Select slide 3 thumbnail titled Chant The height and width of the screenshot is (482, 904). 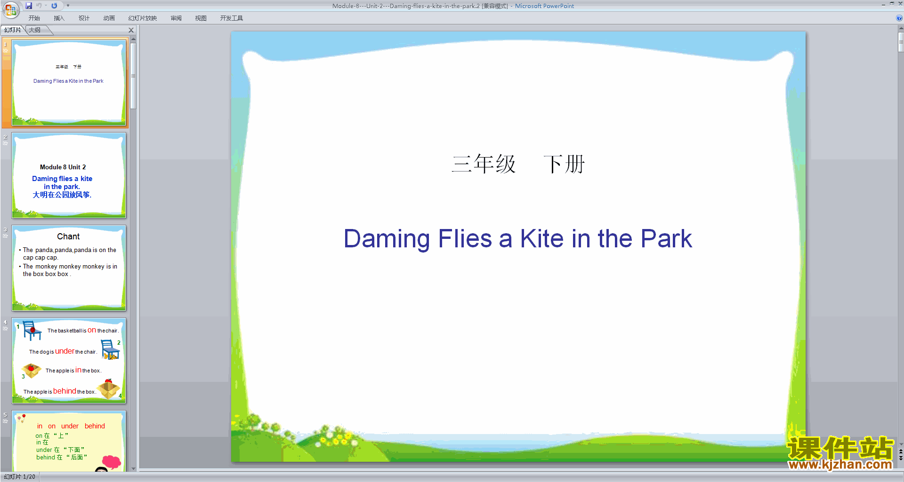69,268
